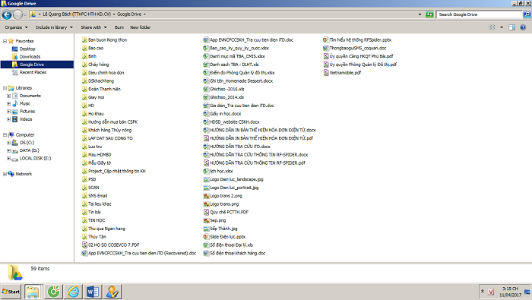This screenshot has height=300, width=532.
Task: Select the Pictures library
Action: [x=27, y=112]
